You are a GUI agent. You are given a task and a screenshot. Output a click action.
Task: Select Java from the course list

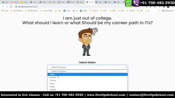87,74
